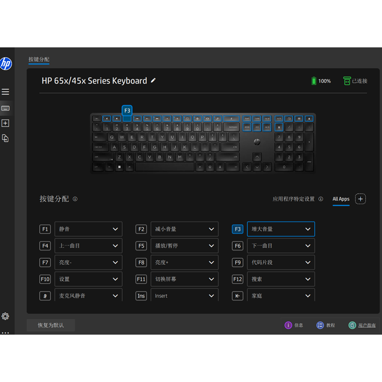The width and height of the screenshot is (382, 382).
Task: Open the F7 亮度- dropdown
Action: 89,262
